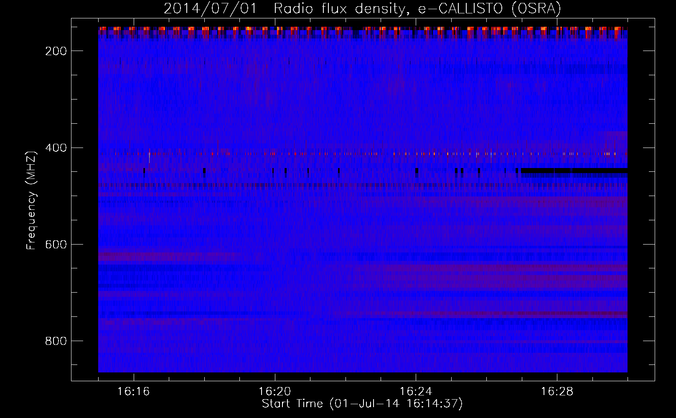Click the 16:28 time tick label
The width and height of the screenshot is (676, 418).
click(x=557, y=392)
